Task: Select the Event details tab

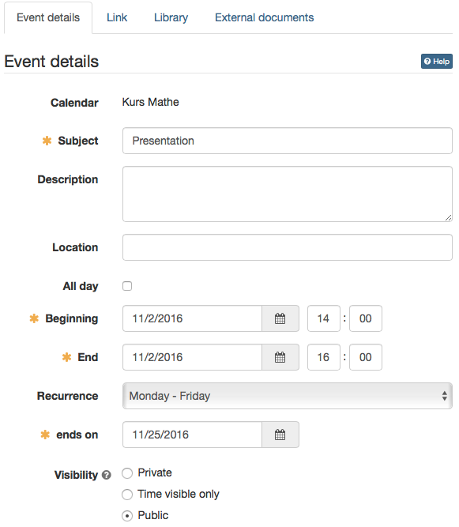Action: pos(48,17)
